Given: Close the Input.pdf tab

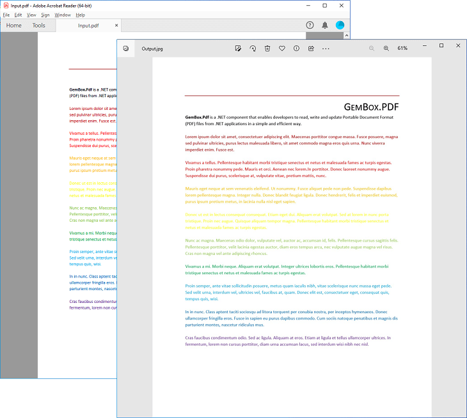Looking at the screenshot, I should (116, 26).
